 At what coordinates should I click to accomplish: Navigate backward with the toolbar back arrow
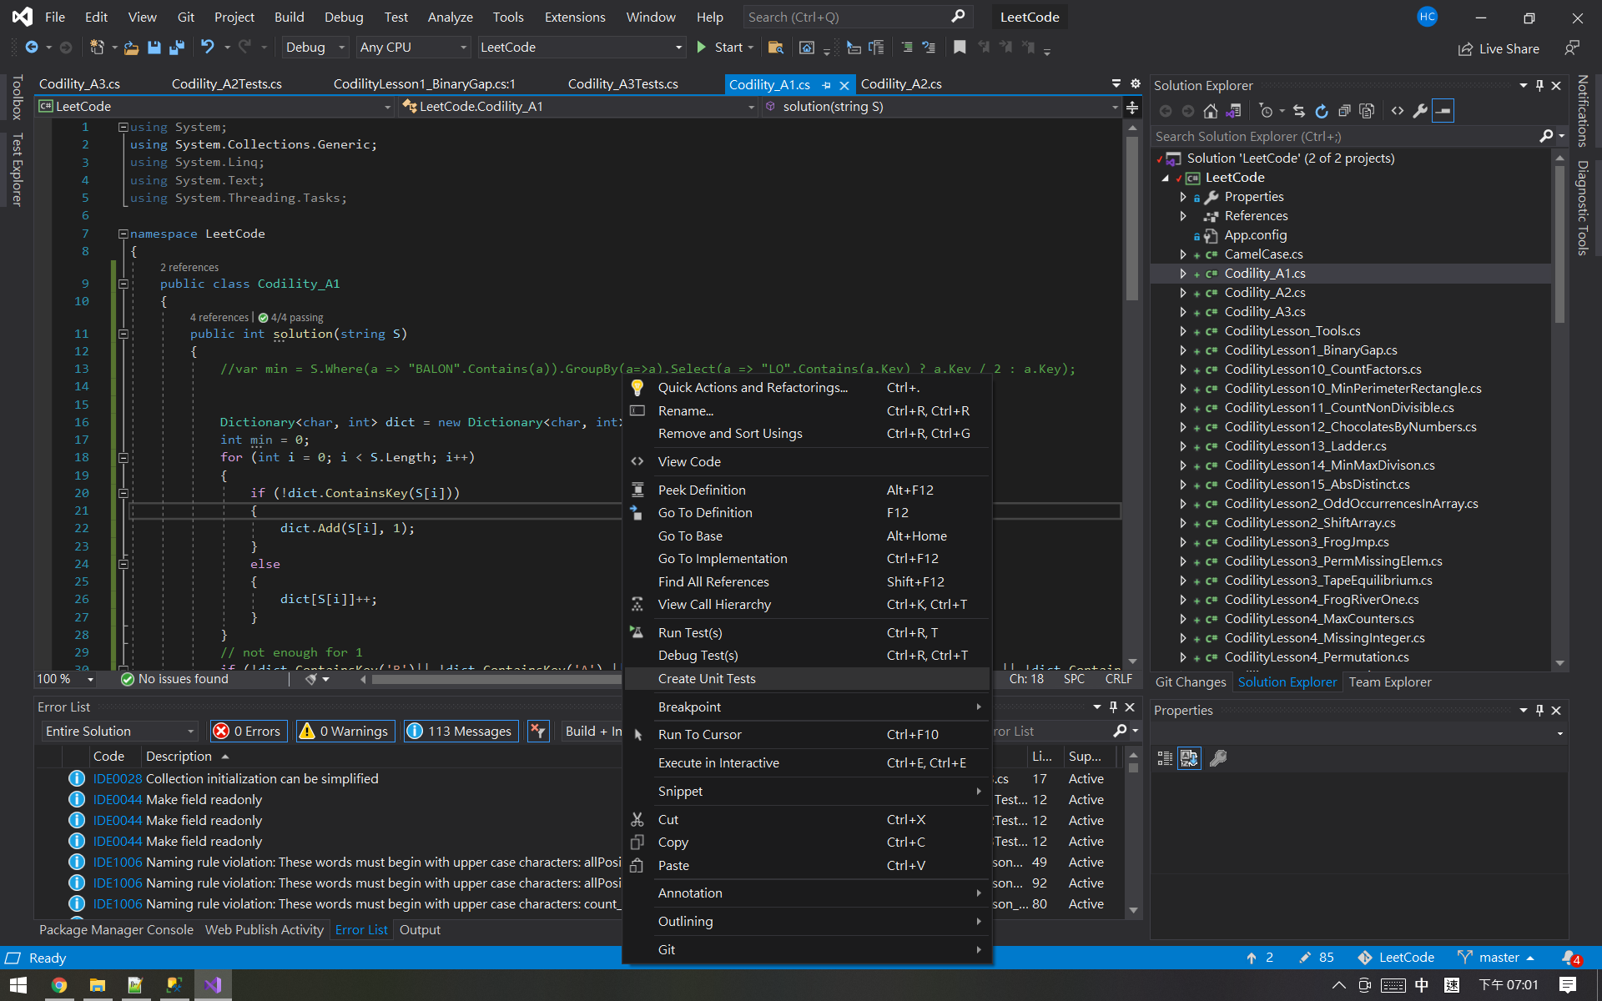[x=32, y=48]
